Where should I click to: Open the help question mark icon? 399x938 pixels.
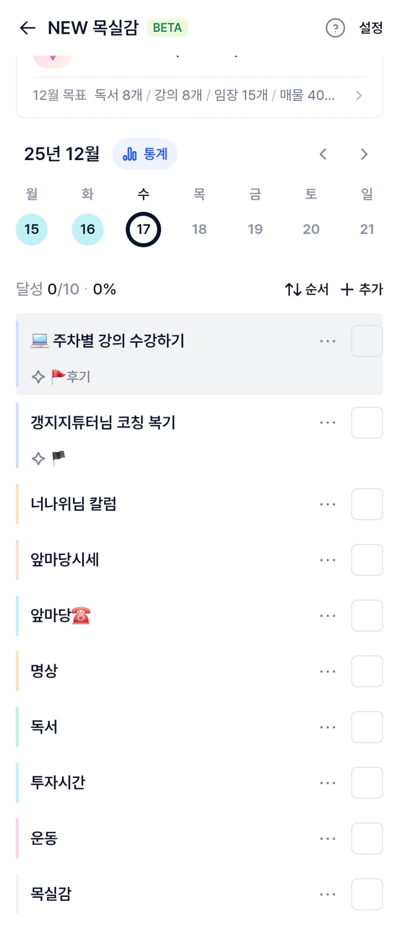point(335,28)
